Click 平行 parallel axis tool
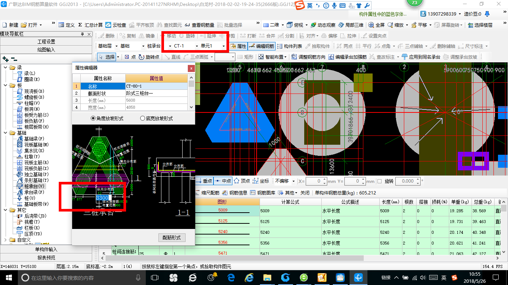The height and width of the screenshot is (285, 508). click(x=363, y=46)
